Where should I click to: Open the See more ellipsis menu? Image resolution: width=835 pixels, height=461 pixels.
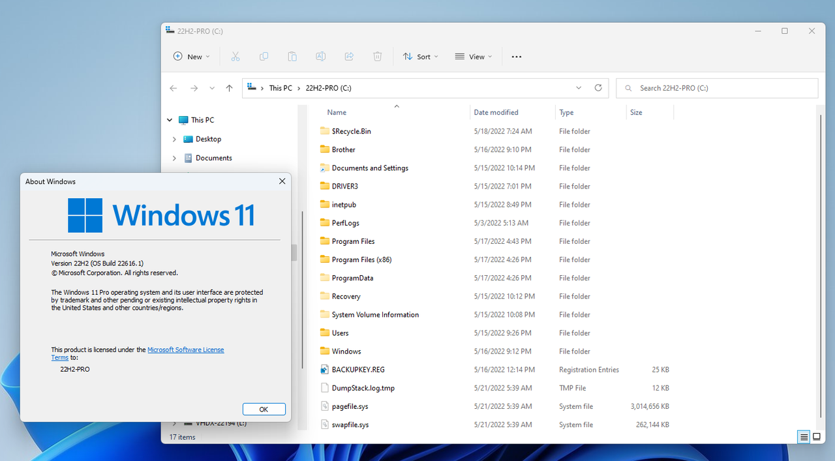coord(517,57)
